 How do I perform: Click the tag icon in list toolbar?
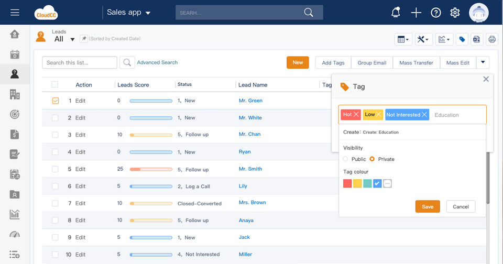click(462, 39)
